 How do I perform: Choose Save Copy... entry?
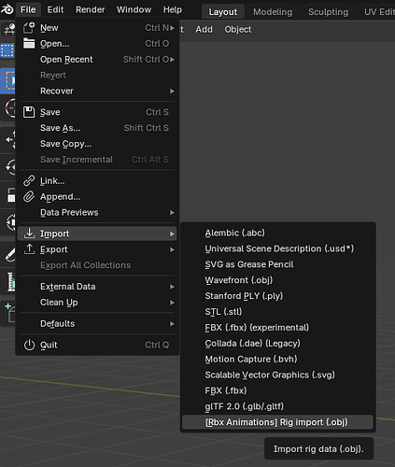click(97, 144)
